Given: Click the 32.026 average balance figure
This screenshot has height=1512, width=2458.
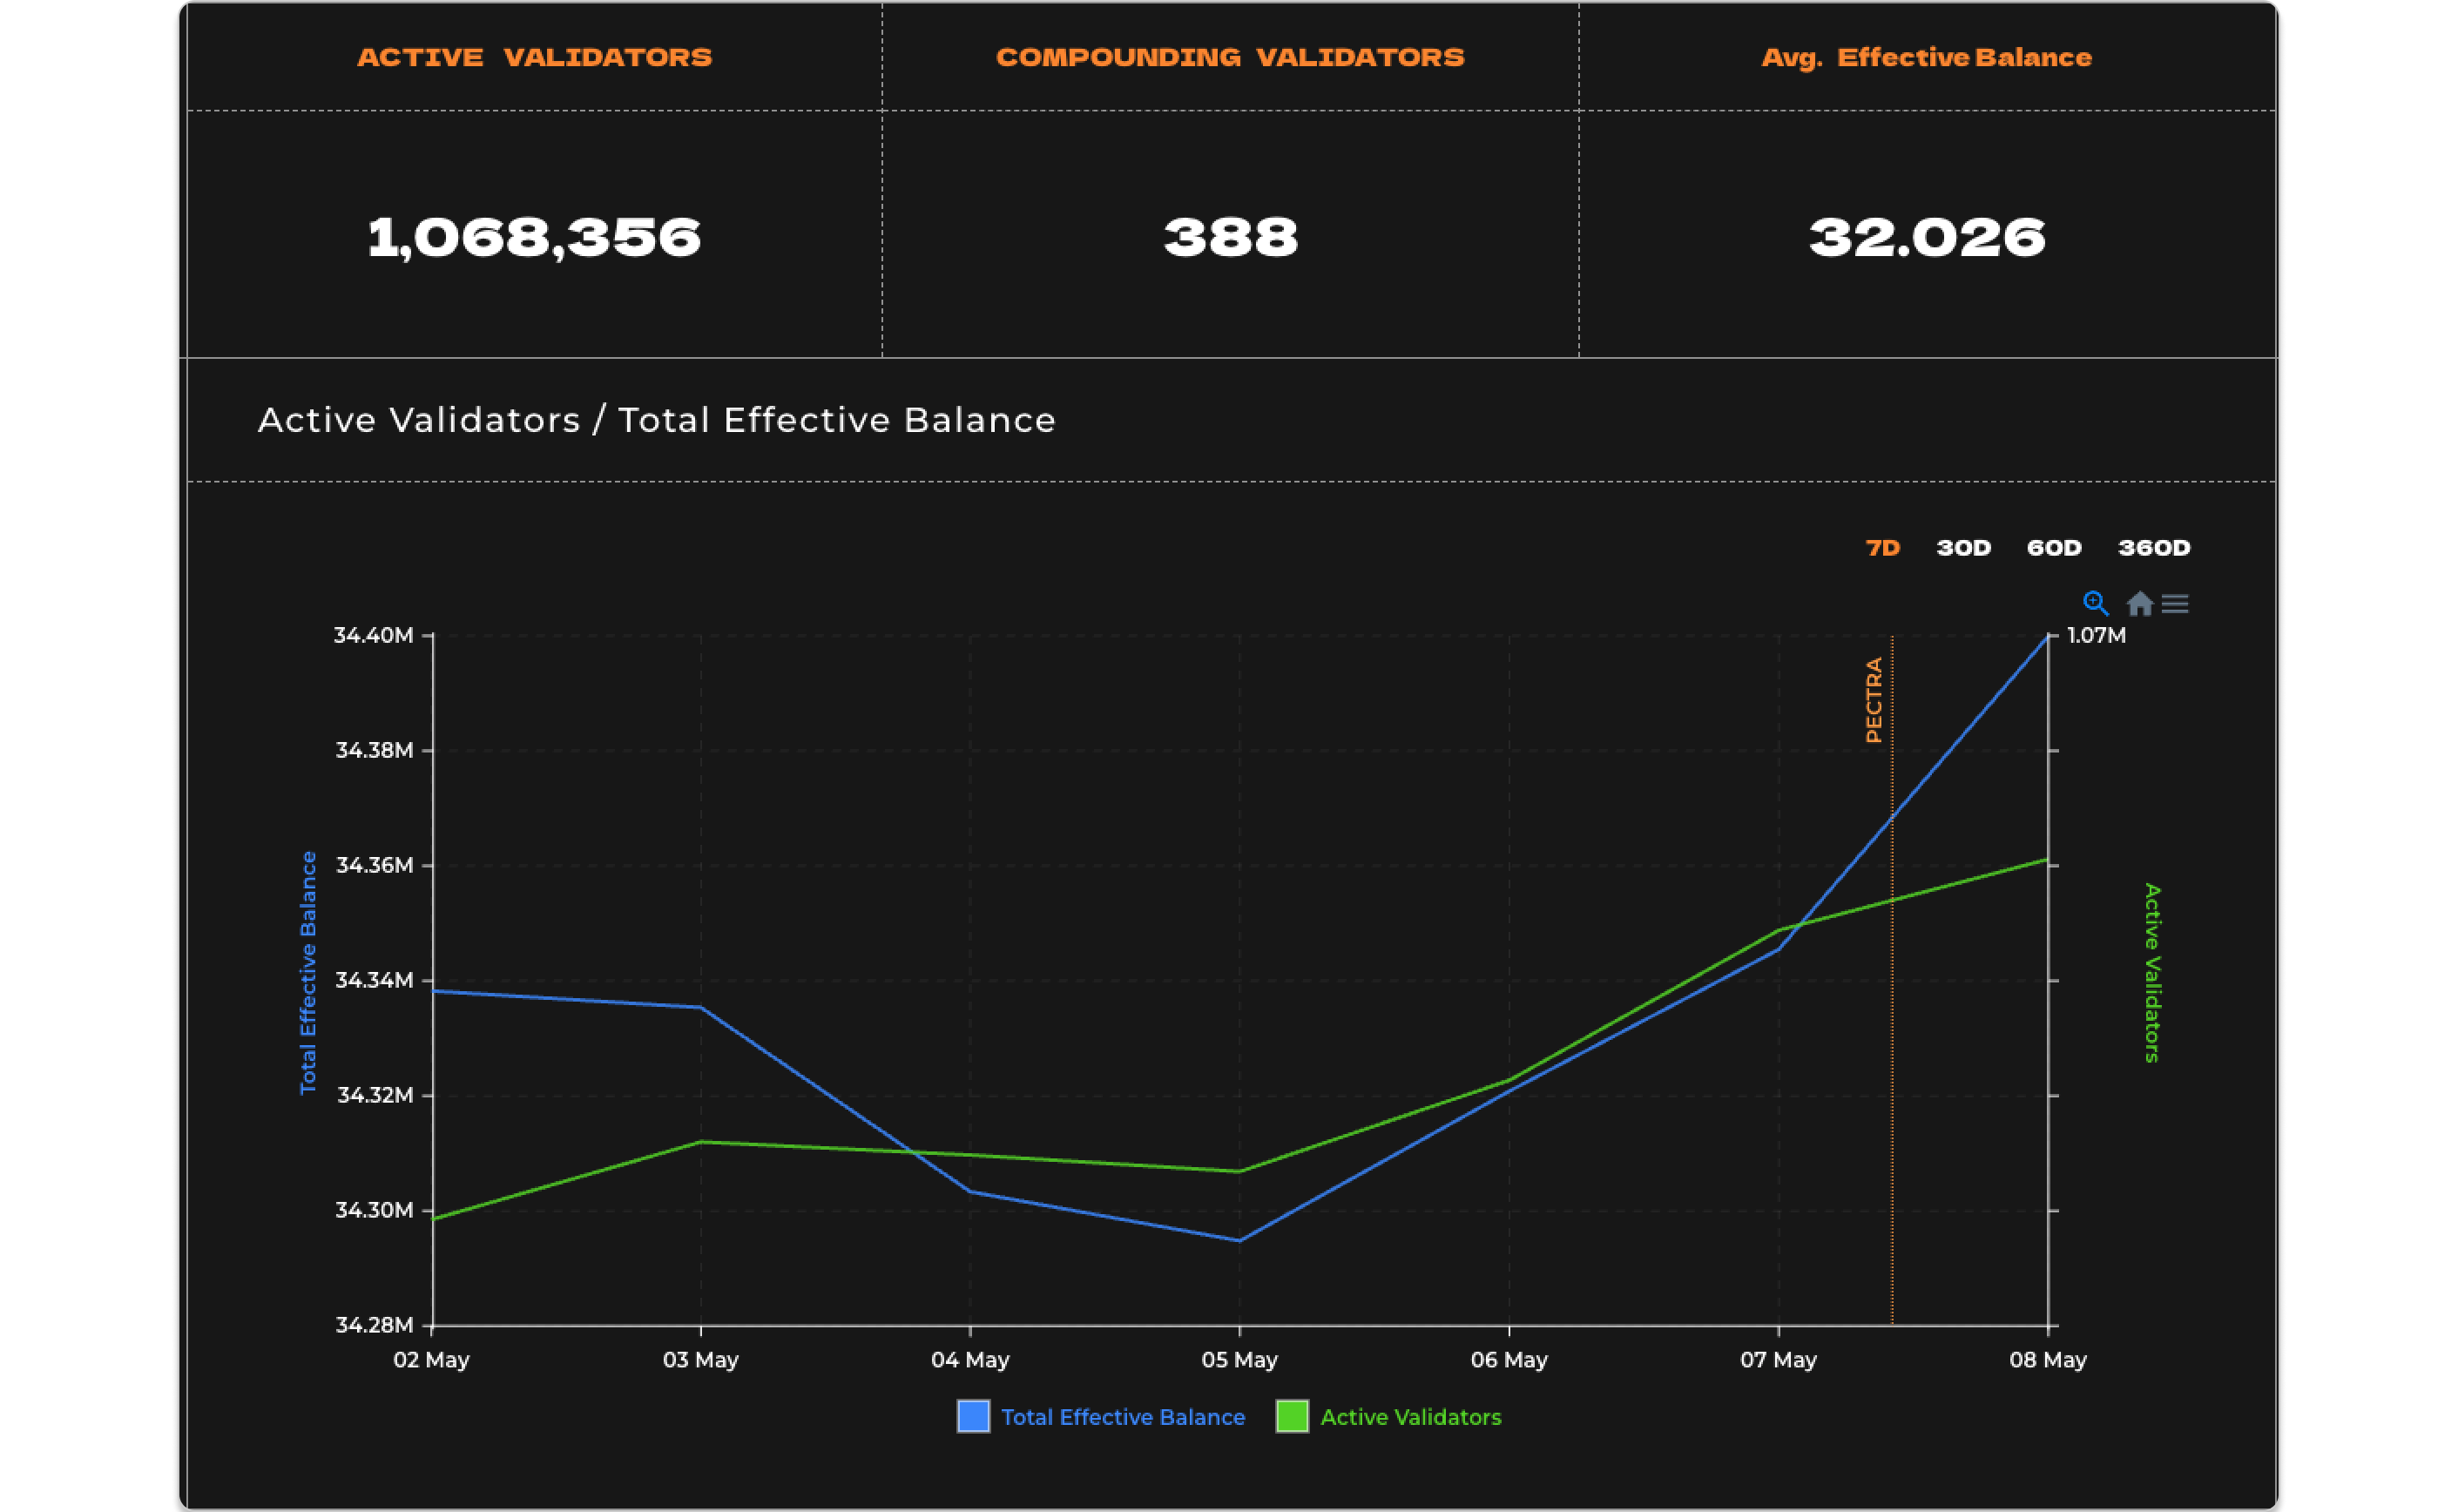Looking at the screenshot, I should [x=1926, y=238].
